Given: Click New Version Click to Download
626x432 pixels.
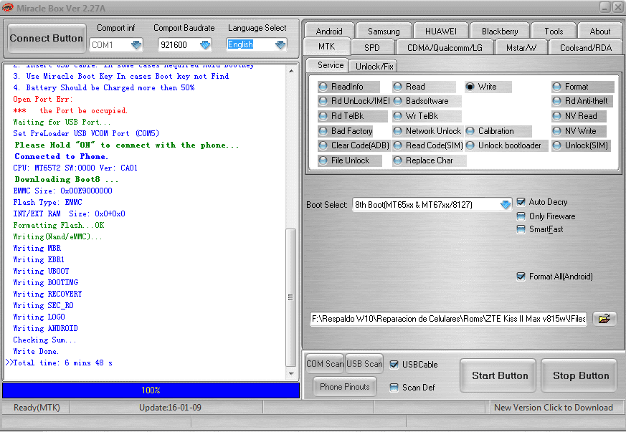Looking at the screenshot, I should click(x=554, y=407).
